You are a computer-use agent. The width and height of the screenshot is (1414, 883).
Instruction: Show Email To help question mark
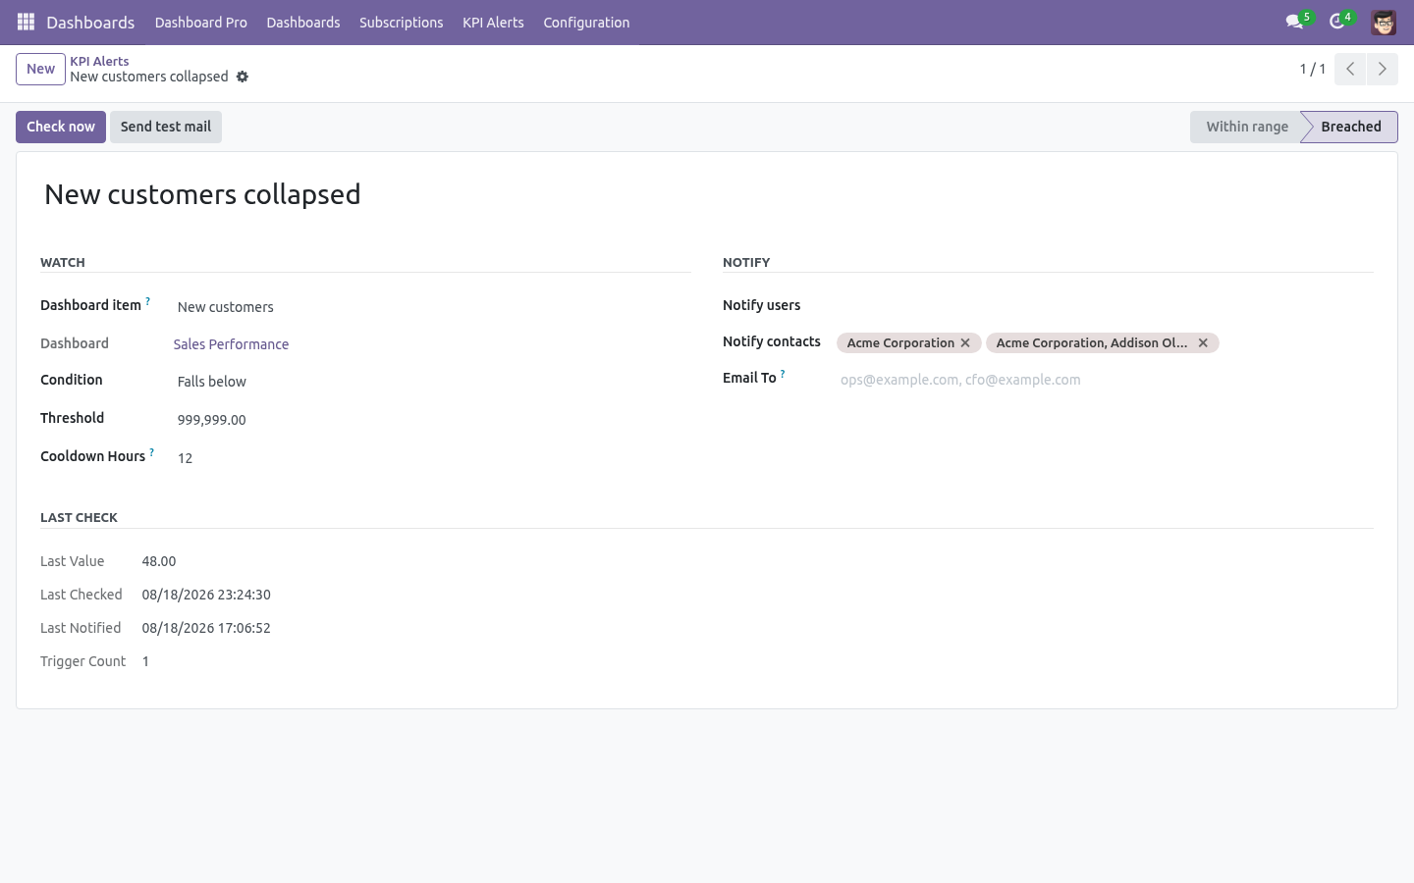(783, 374)
